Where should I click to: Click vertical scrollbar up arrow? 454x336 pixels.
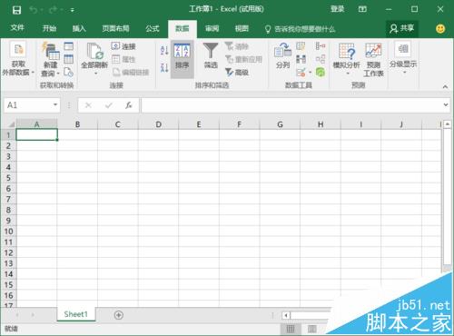pyautogui.click(x=448, y=124)
